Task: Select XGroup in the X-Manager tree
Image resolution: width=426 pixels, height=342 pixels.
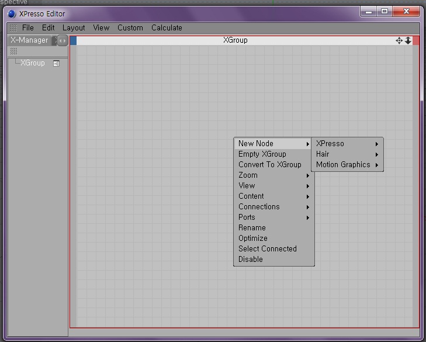Action: click(33, 63)
